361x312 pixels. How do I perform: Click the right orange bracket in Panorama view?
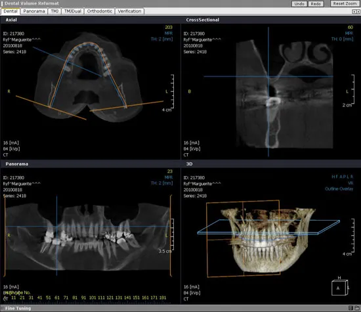[x=171, y=236]
